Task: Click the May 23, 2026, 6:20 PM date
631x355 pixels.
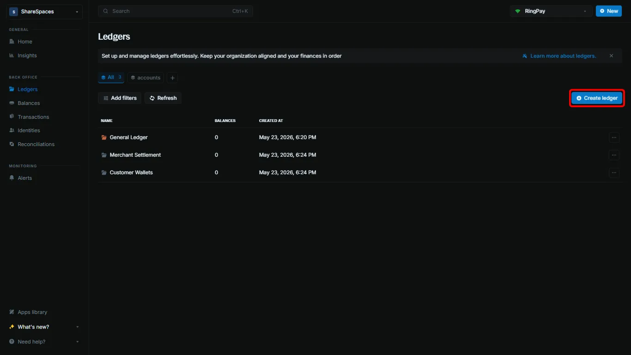Action: [288, 137]
